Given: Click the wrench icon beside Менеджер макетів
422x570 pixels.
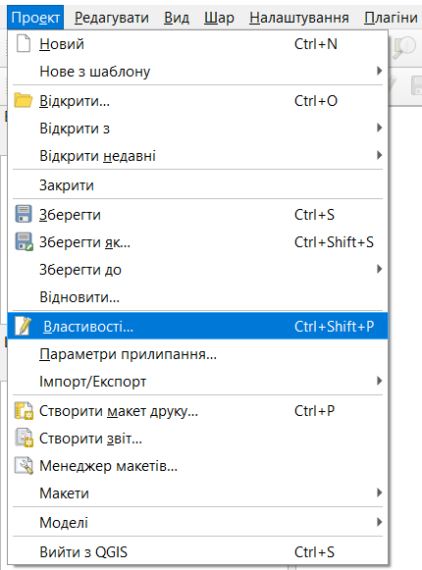Looking at the screenshot, I should [x=24, y=465].
